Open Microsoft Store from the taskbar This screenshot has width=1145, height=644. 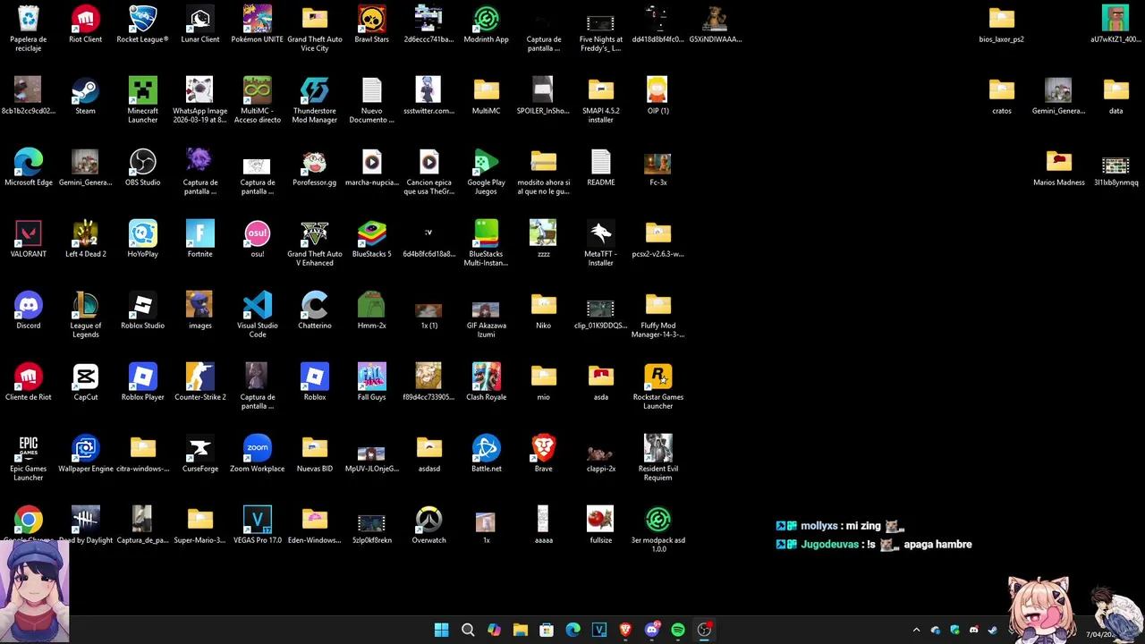pyautogui.click(x=547, y=630)
